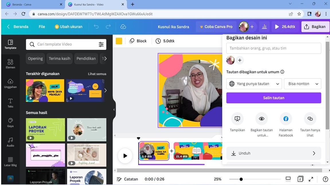The image size is (330, 185).
Task: Collapse the side template panel
Action: pos(114,110)
